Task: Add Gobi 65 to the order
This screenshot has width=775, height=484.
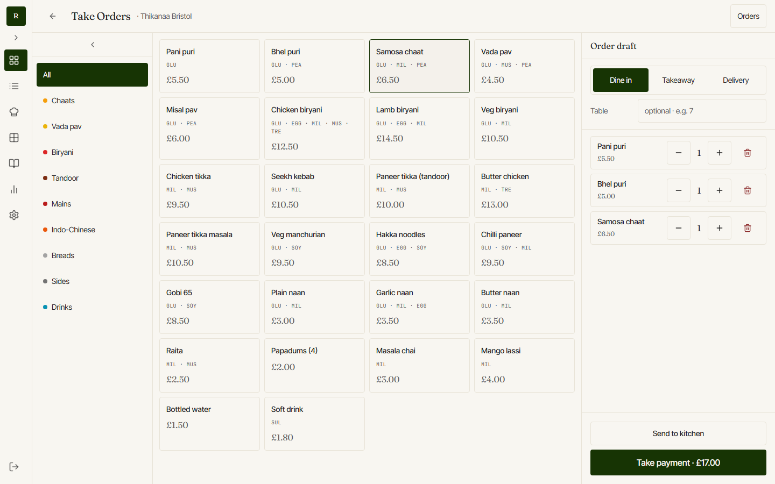Action: pyautogui.click(x=209, y=307)
